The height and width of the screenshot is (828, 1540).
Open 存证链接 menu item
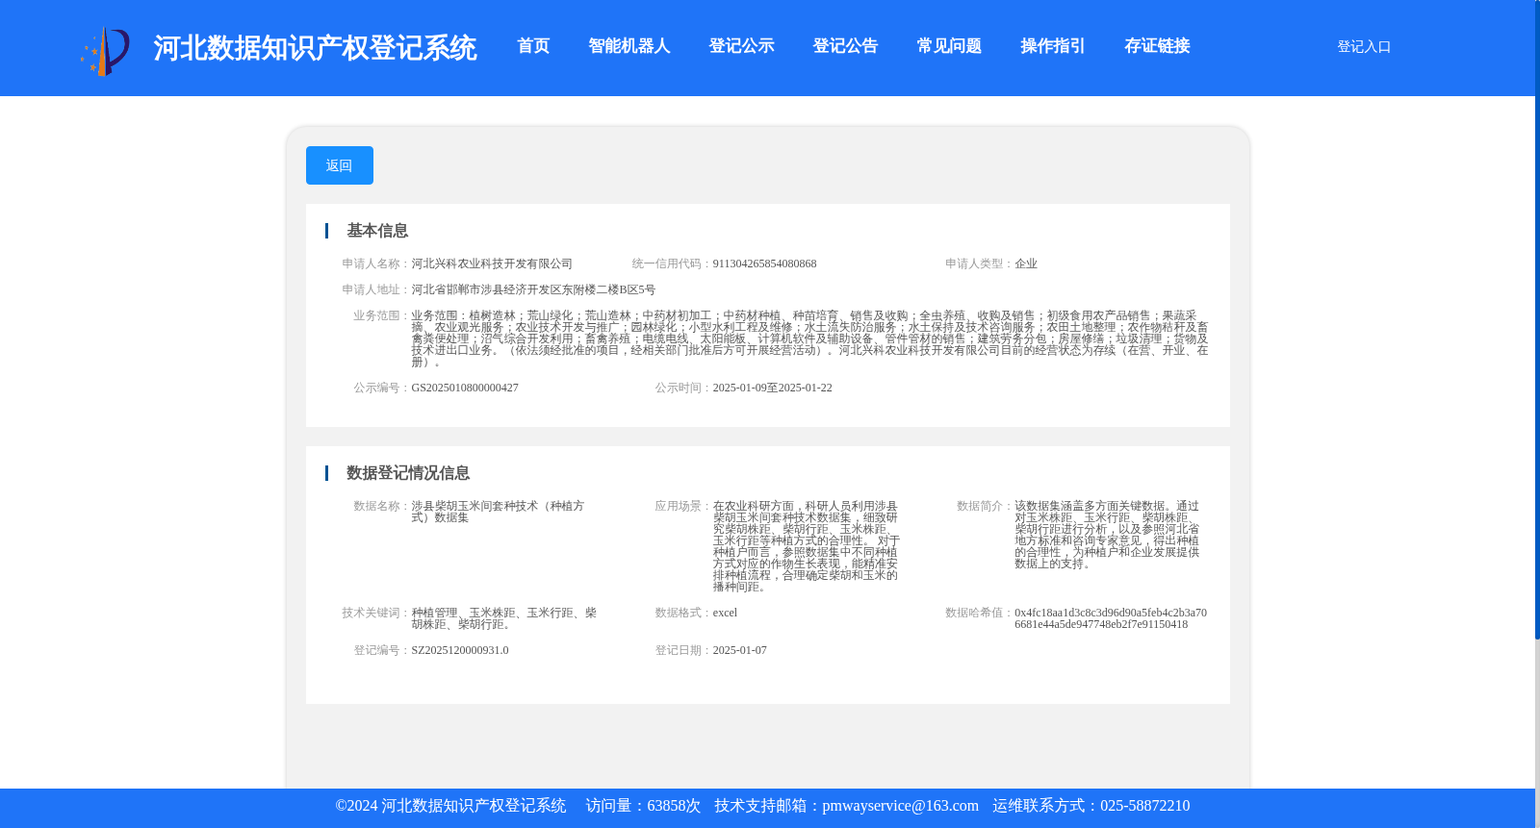pos(1157,46)
